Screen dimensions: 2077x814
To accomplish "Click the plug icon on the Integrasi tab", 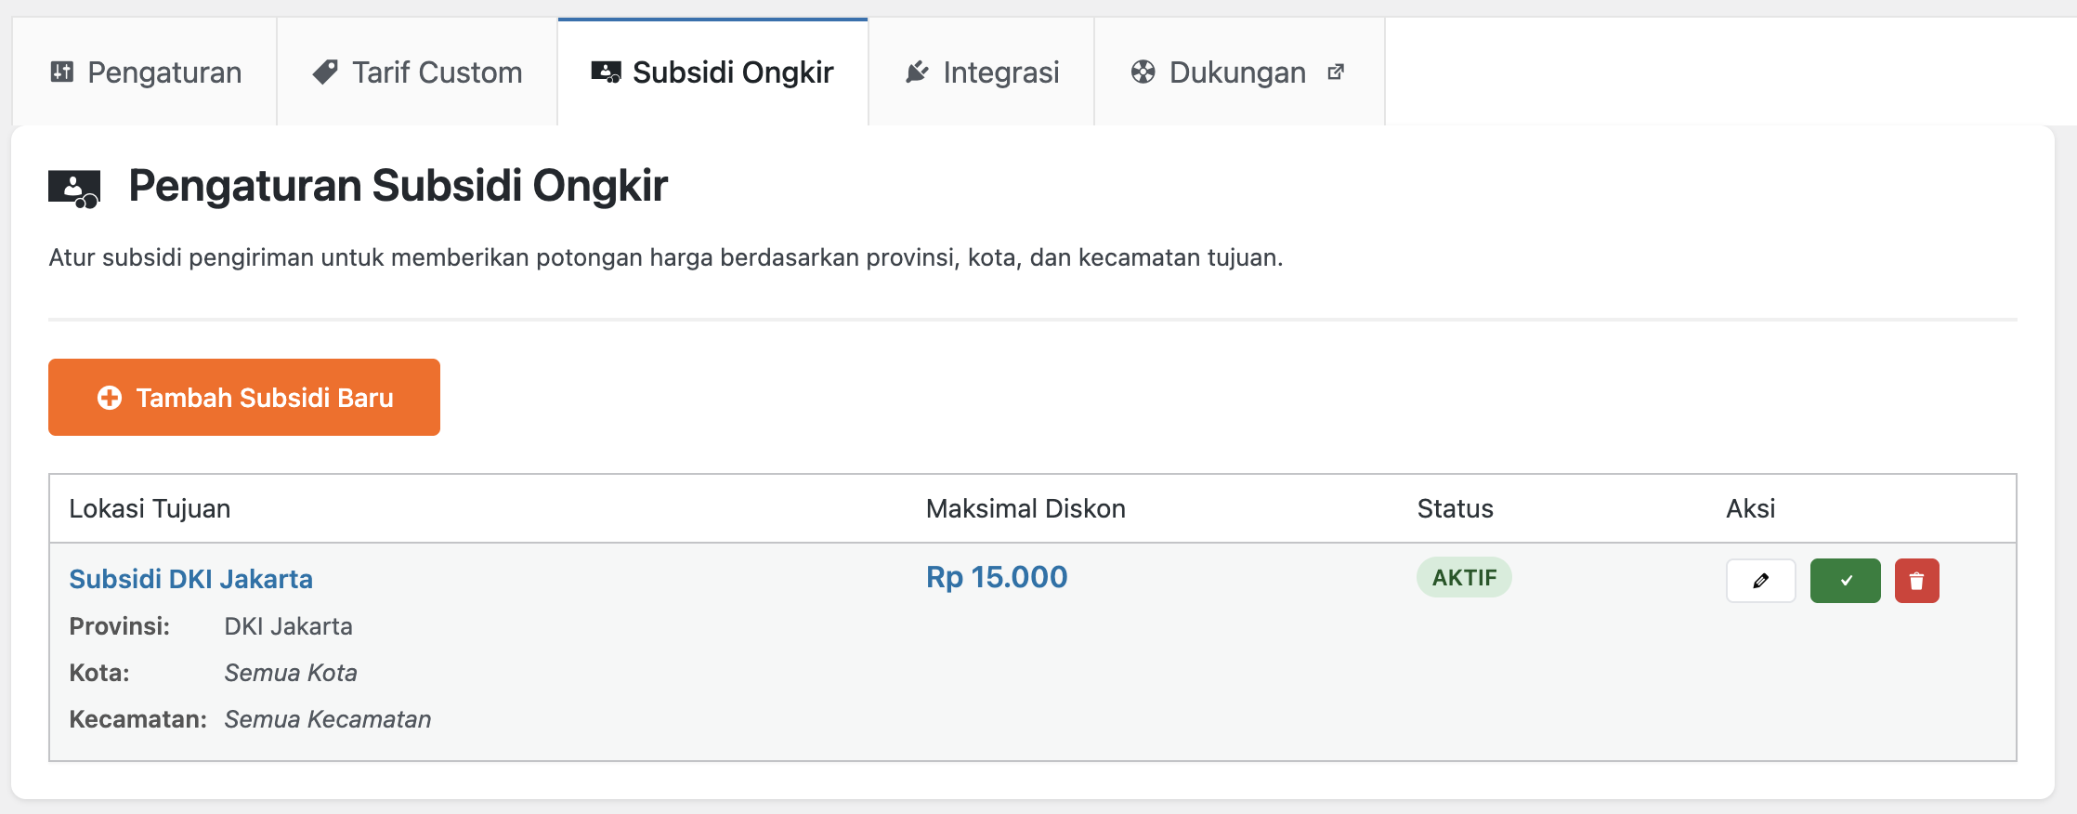I will 917,72.
